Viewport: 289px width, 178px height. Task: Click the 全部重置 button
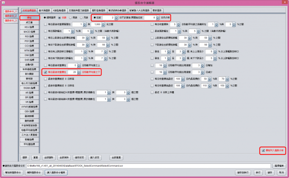[x=117, y=158]
